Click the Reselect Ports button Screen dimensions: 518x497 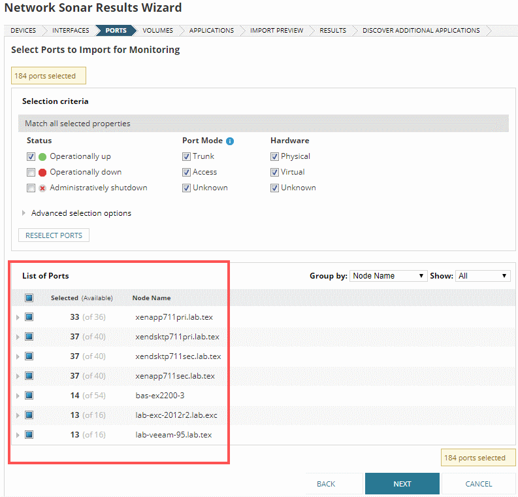click(x=54, y=235)
